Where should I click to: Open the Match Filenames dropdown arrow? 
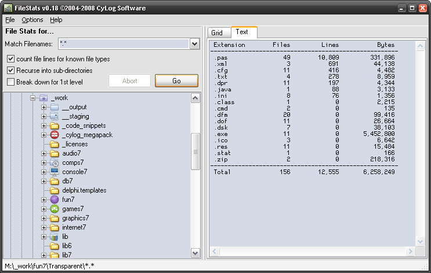pyautogui.click(x=194, y=44)
